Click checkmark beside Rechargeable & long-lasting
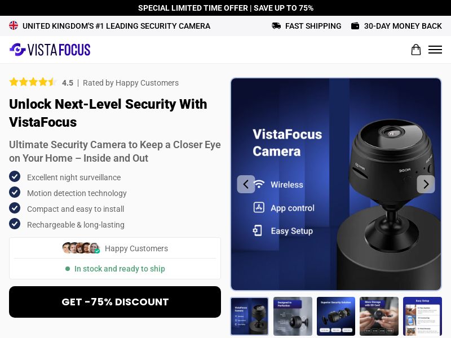451x338 pixels. coord(15,224)
